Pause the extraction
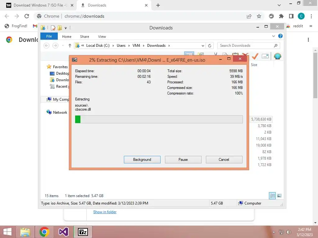 (x=183, y=160)
